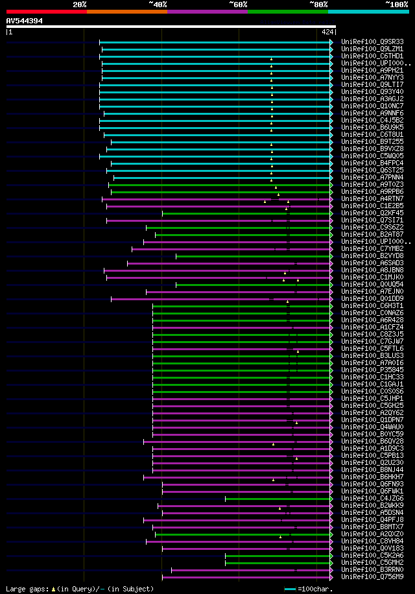Select the UniRef100_B9VXZ8 label
The height and width of the screenshot is (594, 415).
pos(372,149)
